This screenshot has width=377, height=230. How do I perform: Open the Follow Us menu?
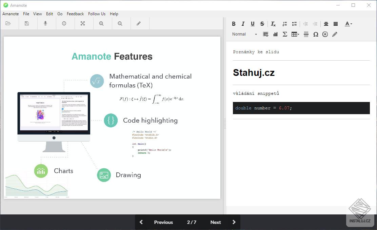click(x=97, y=14)
